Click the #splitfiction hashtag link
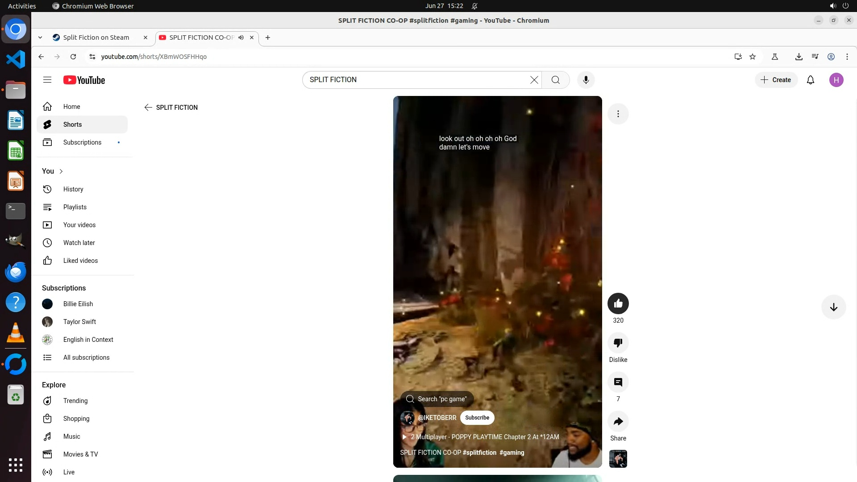857x482 pixels. pyautogui.click(x=479, y=453)
